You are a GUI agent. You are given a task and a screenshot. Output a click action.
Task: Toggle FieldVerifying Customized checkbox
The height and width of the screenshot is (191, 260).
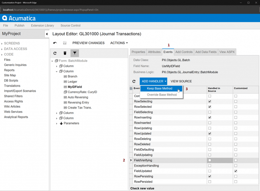(236, 160)
